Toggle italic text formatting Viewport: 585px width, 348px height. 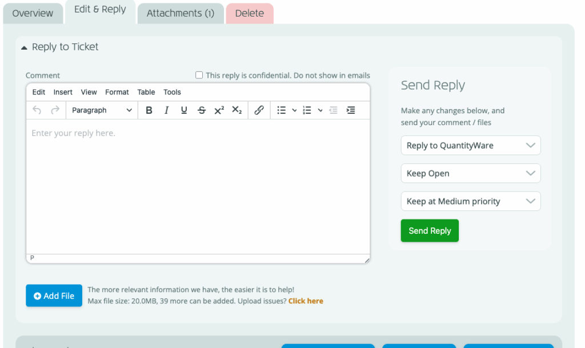pos(166,110)
